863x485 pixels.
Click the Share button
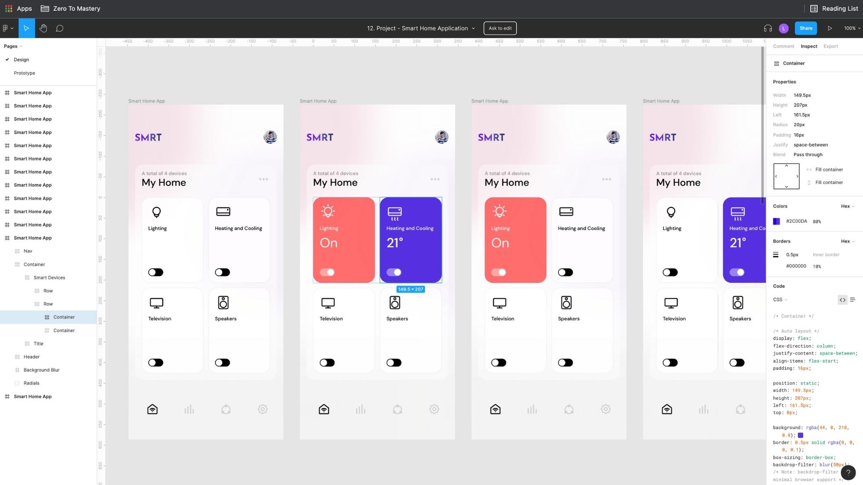pos(805,28)
